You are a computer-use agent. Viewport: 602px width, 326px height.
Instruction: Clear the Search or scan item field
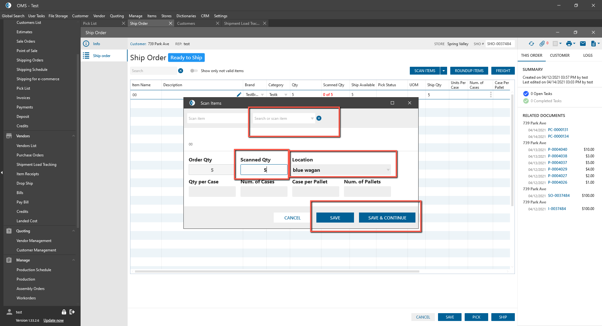pyautogui.click(x=319, y=118)
